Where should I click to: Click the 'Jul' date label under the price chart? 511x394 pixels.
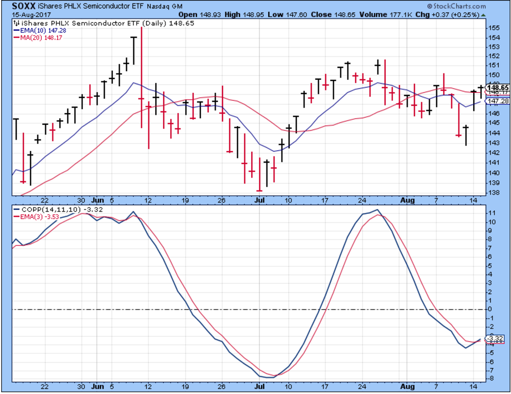coord(260,201)
